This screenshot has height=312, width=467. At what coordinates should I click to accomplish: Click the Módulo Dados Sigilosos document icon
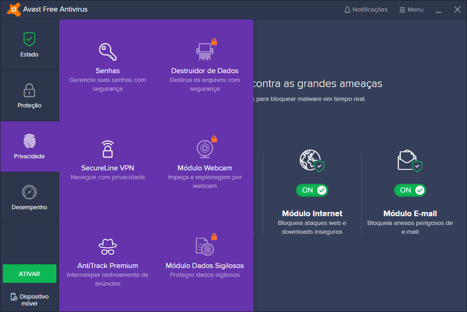205,246
